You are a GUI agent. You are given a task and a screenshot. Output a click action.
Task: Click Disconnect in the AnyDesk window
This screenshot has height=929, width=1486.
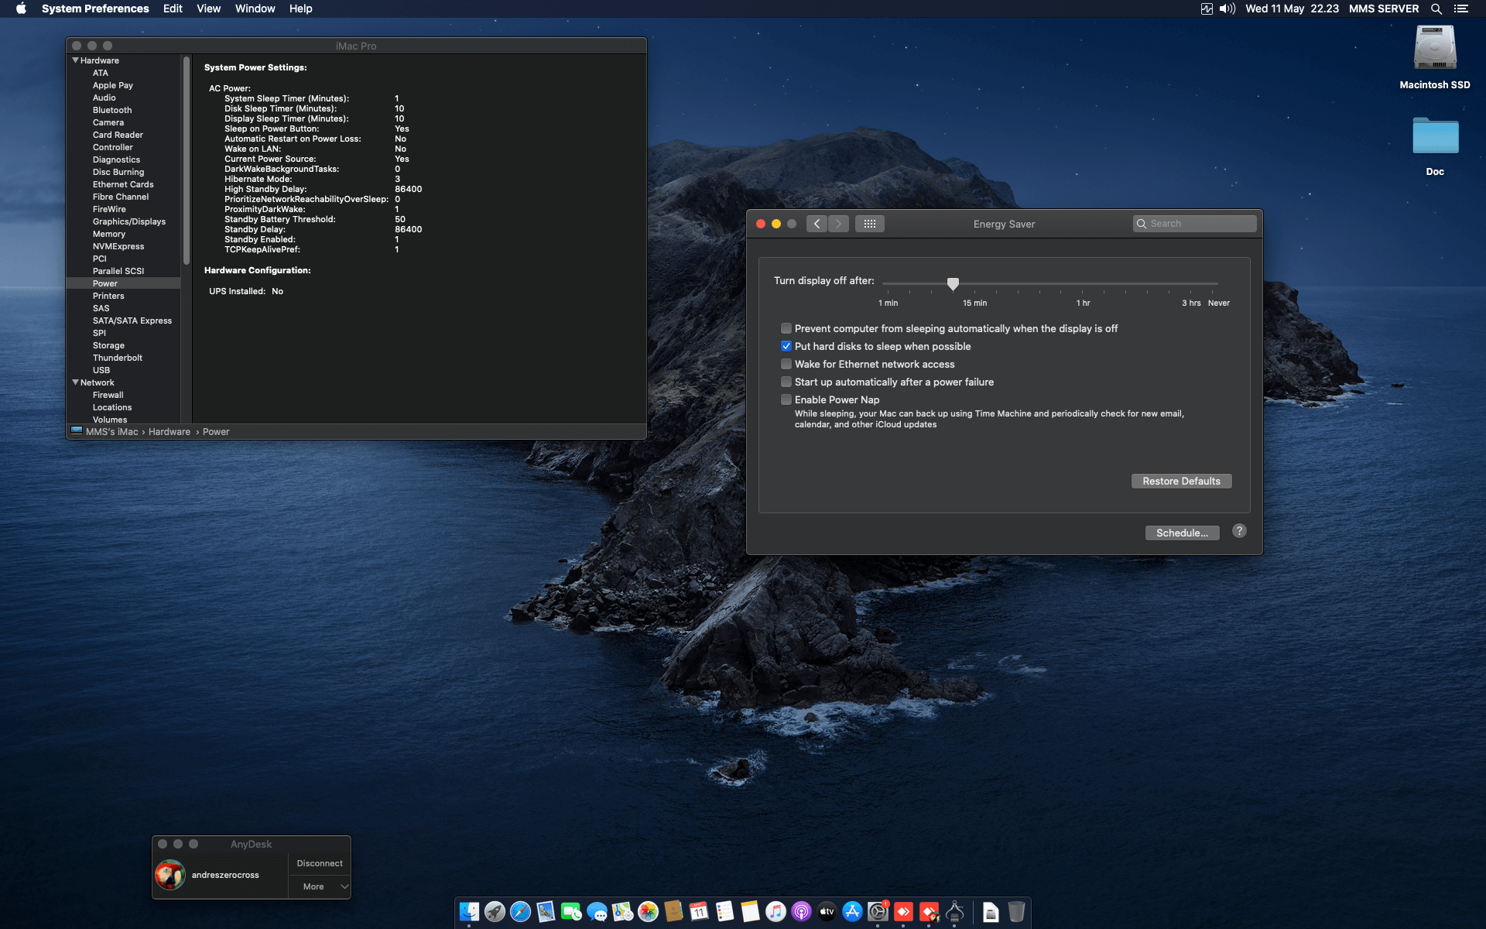[x=319, y=862]
